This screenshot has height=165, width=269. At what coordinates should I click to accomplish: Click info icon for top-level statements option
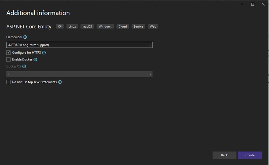pyautogui.click(x=60, y=82)
